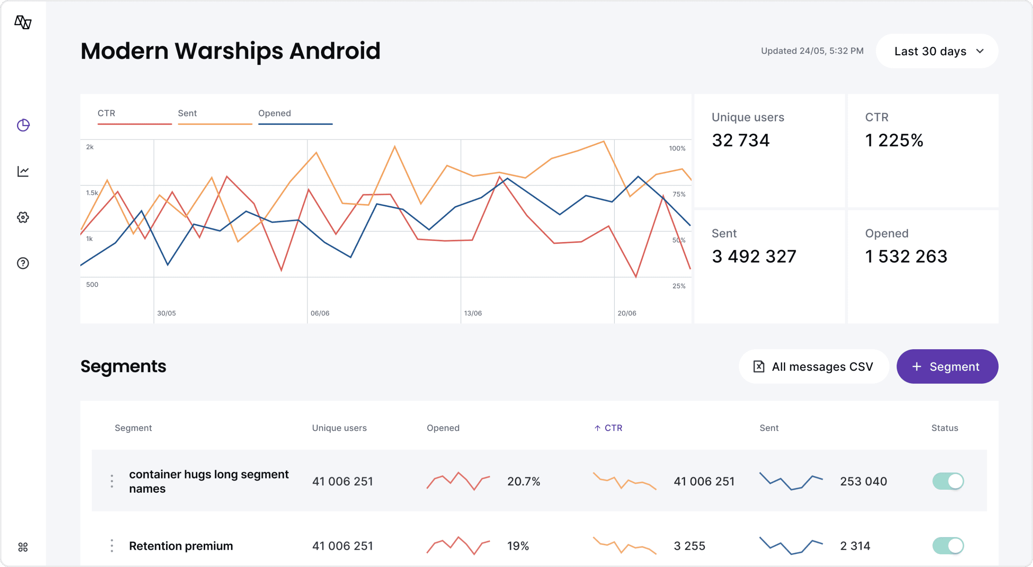Click the 'Segments' heading
Image resolution: width=1033 pixels, height=567 pixels.
point(123,366)
